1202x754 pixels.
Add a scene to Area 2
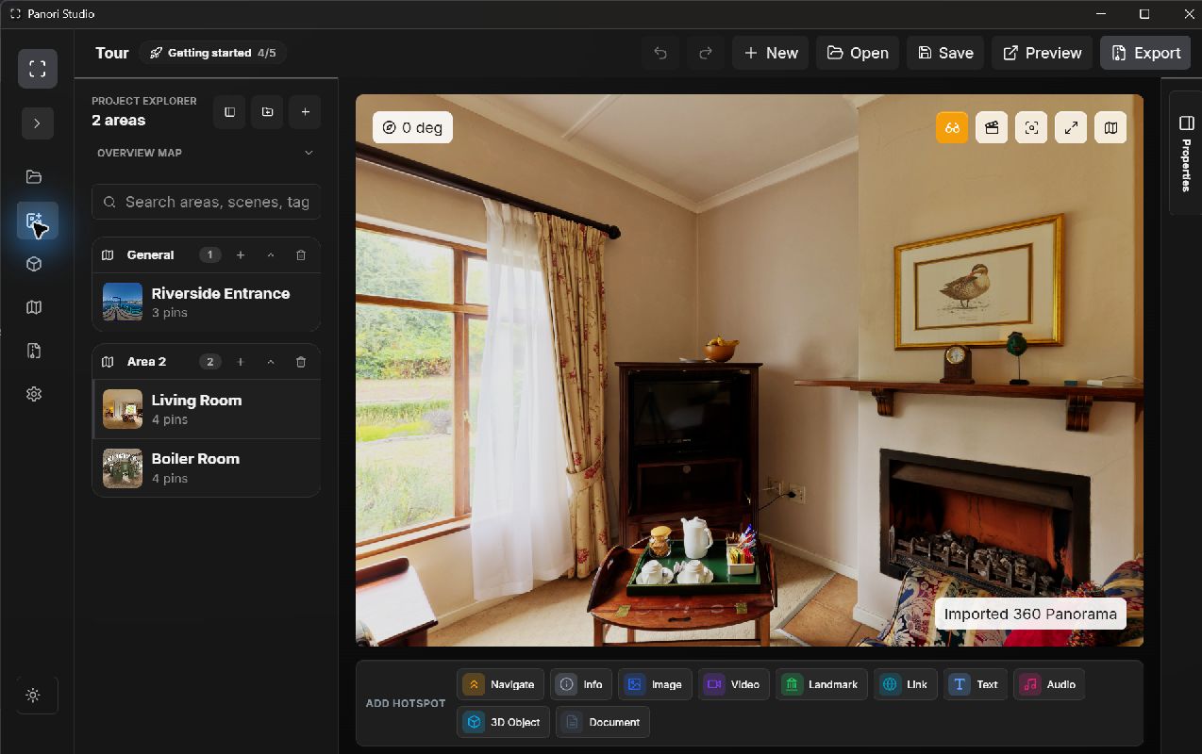[x=241, y=361]
